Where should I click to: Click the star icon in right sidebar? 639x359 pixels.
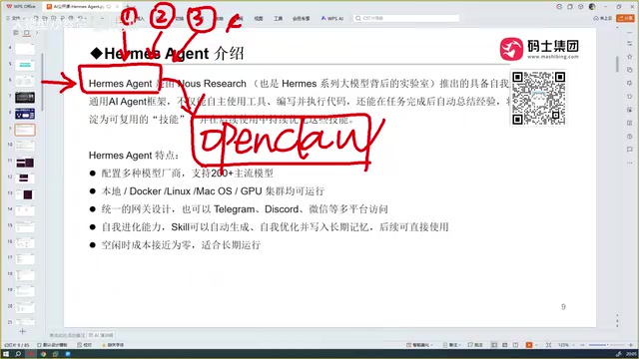pos(630,56)
